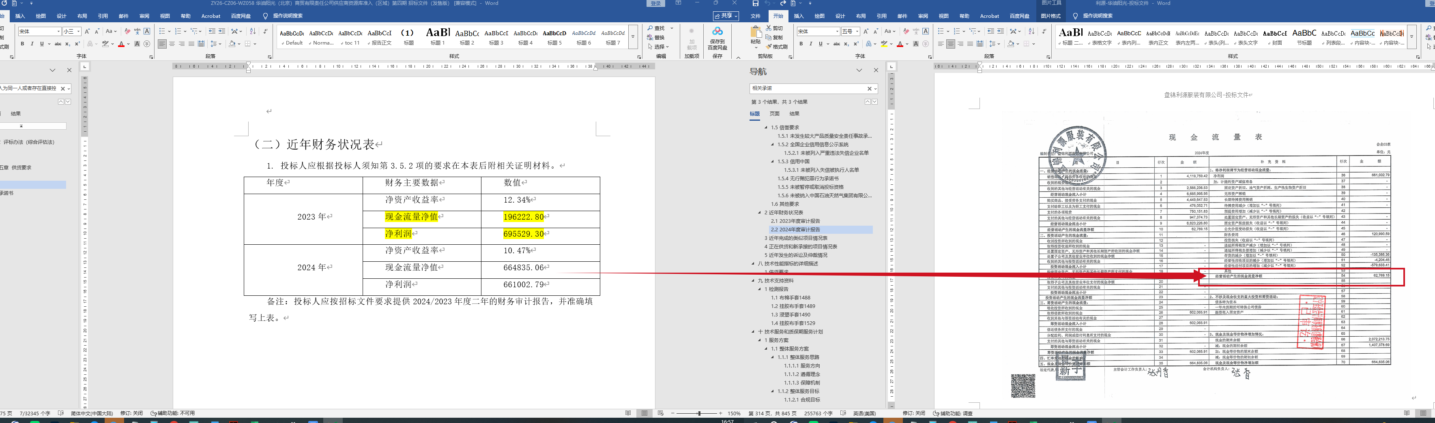This screenshot has height=423, width=1435.
Task: Open font size dropdown in left window
Action: pyautogui.click(x=79, y=32)
